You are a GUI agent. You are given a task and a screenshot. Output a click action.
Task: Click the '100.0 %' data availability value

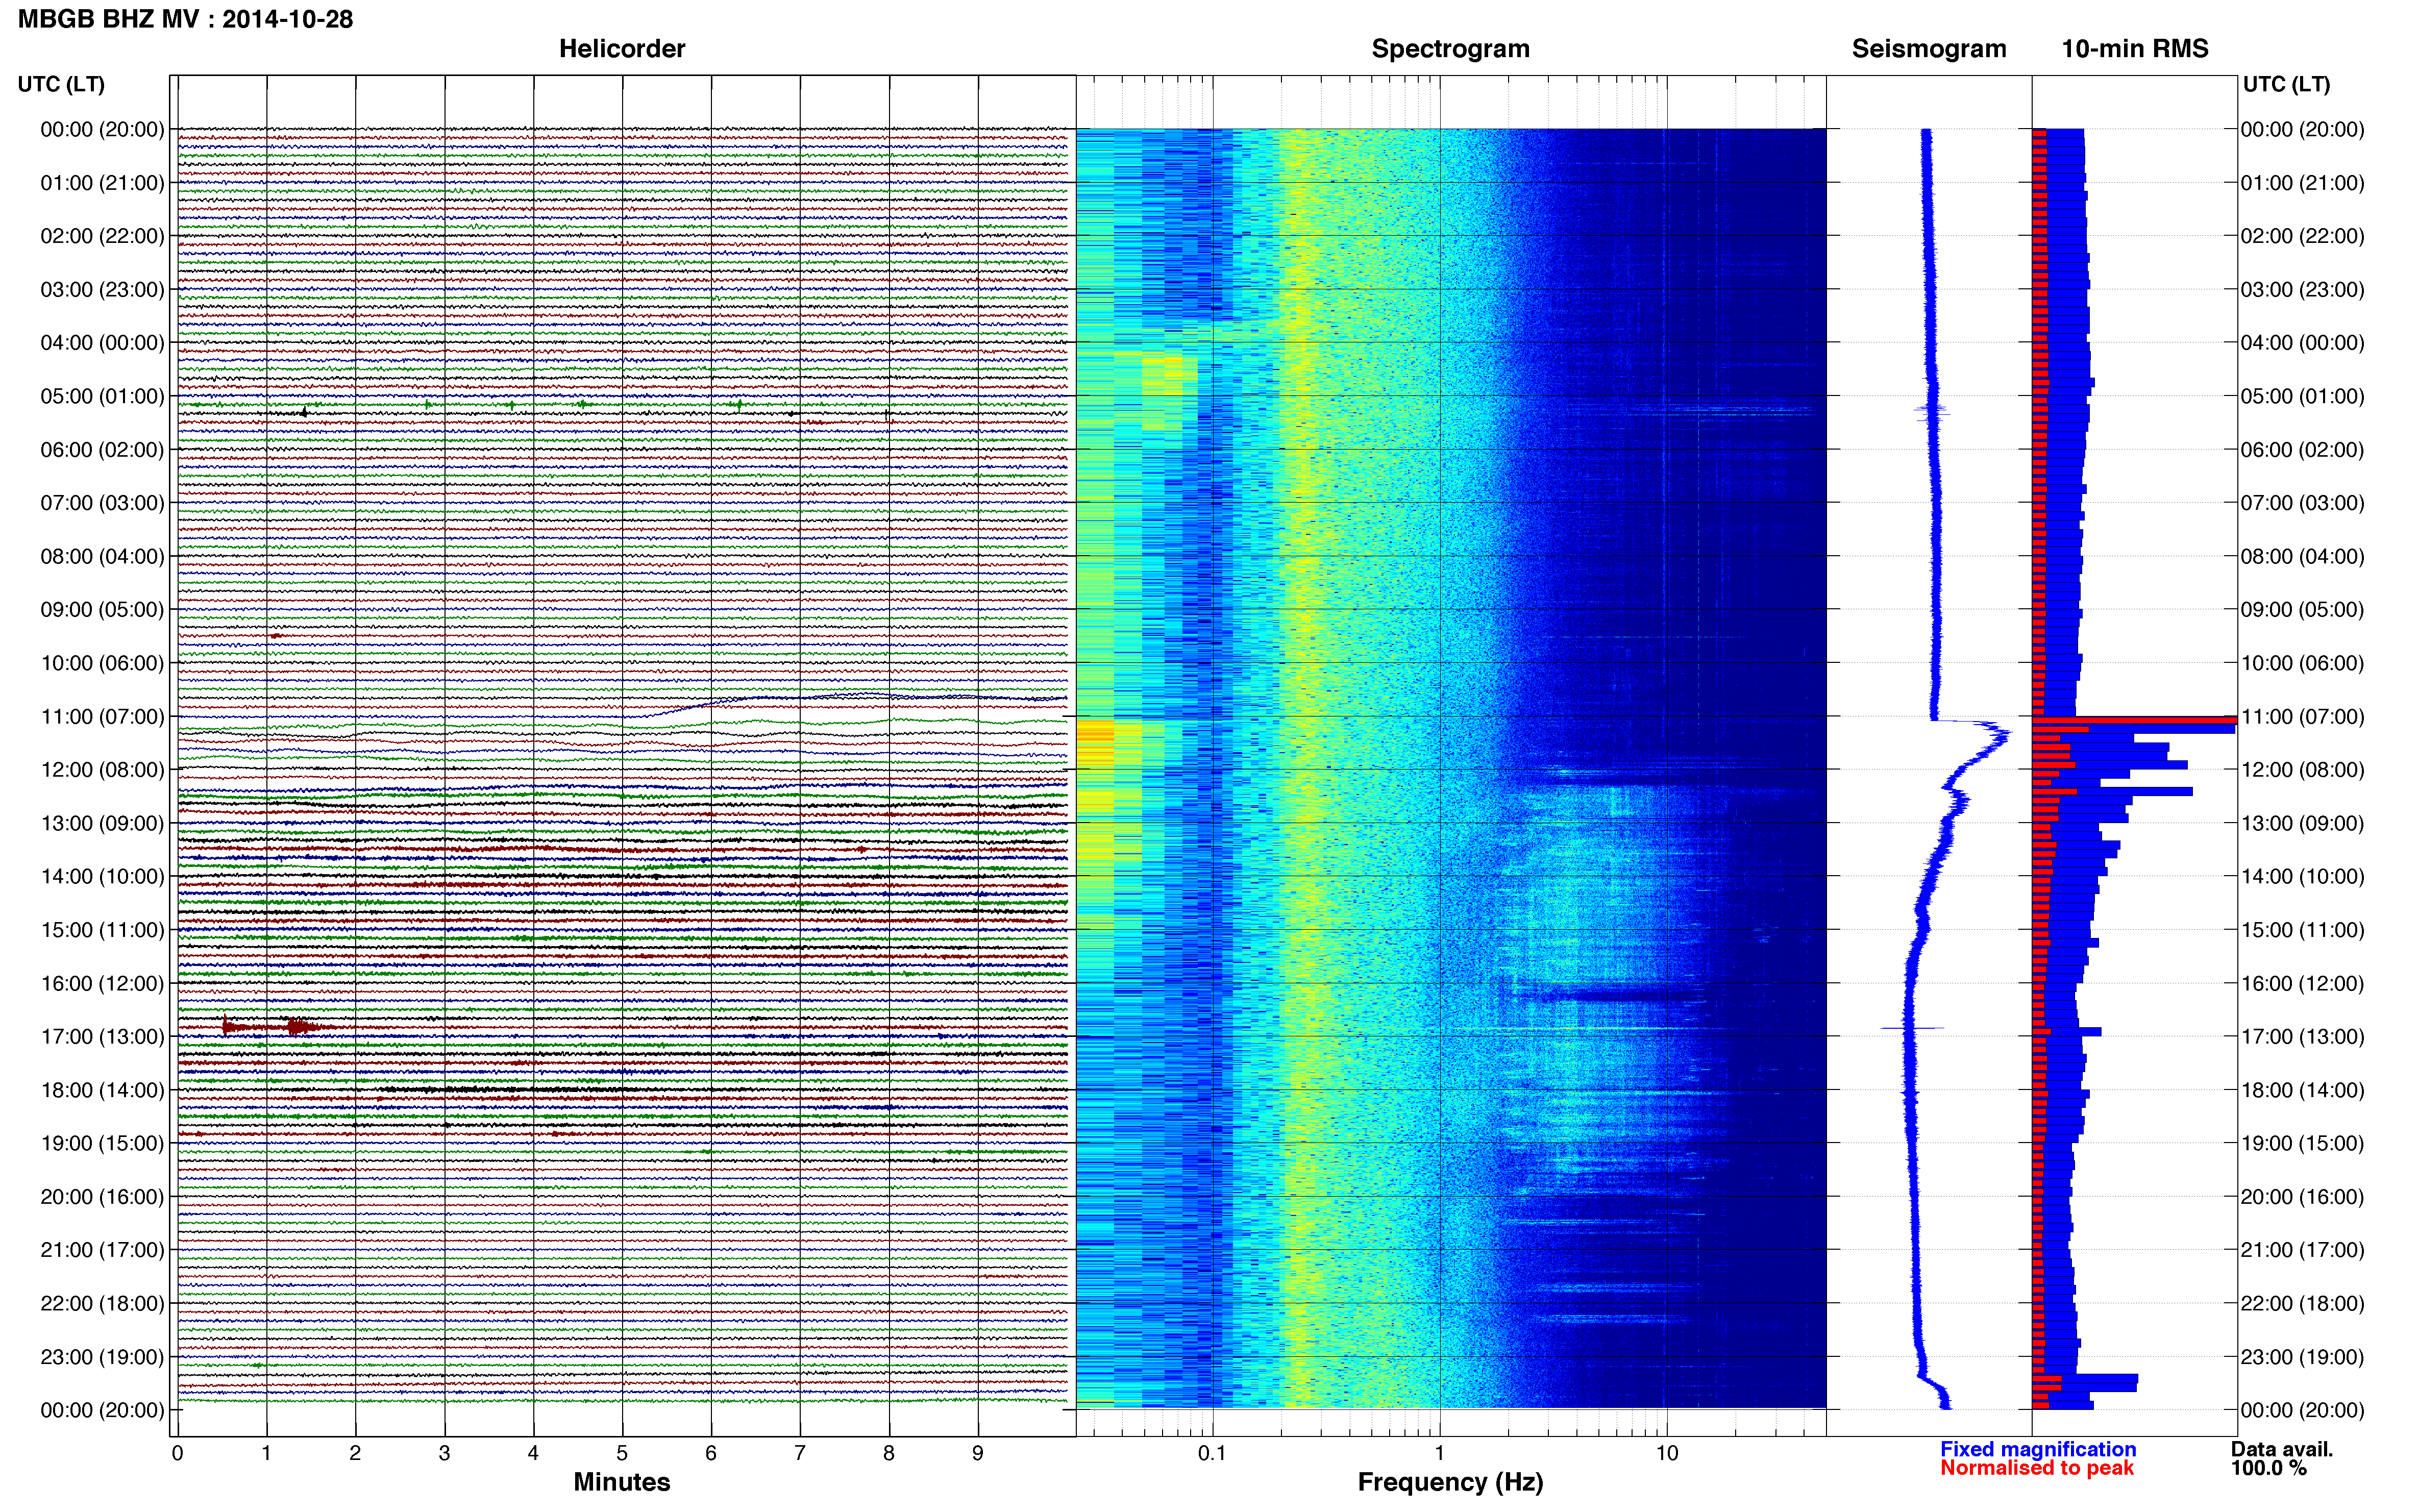[2269, 1468]
